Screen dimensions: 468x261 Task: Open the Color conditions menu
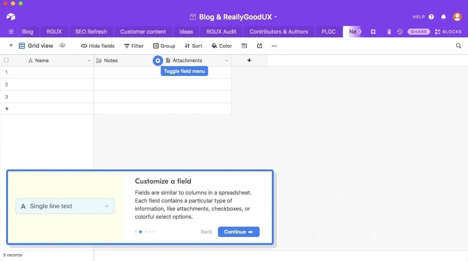pyautogui.click(x=222, y=46)
